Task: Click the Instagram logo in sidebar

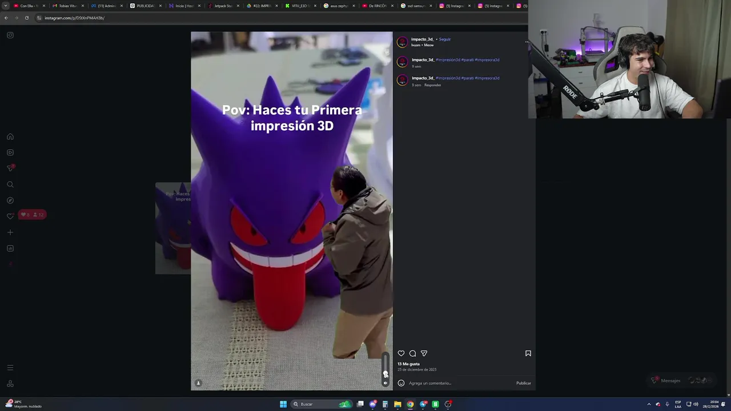Action: click(10, 35)
